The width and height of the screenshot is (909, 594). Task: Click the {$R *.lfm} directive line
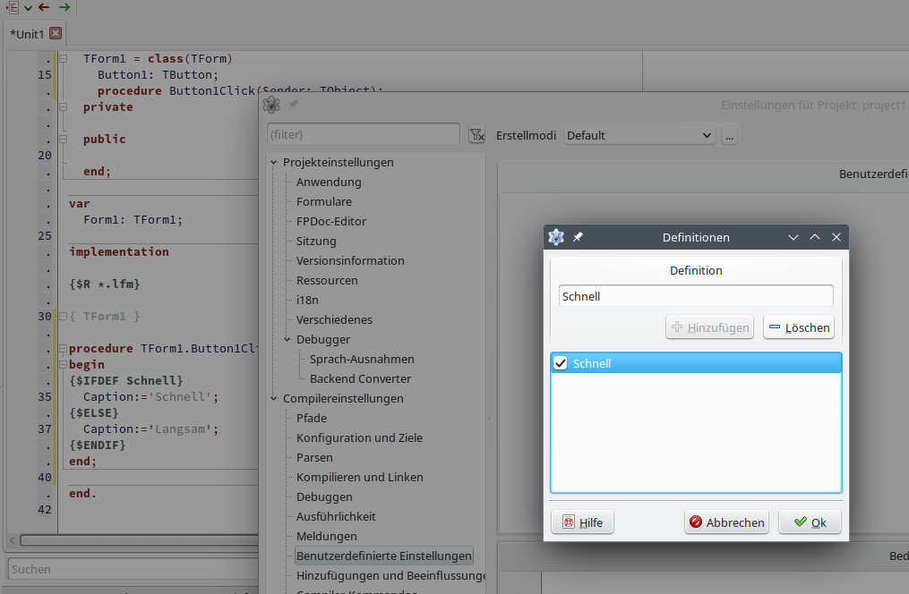[105, 284]
